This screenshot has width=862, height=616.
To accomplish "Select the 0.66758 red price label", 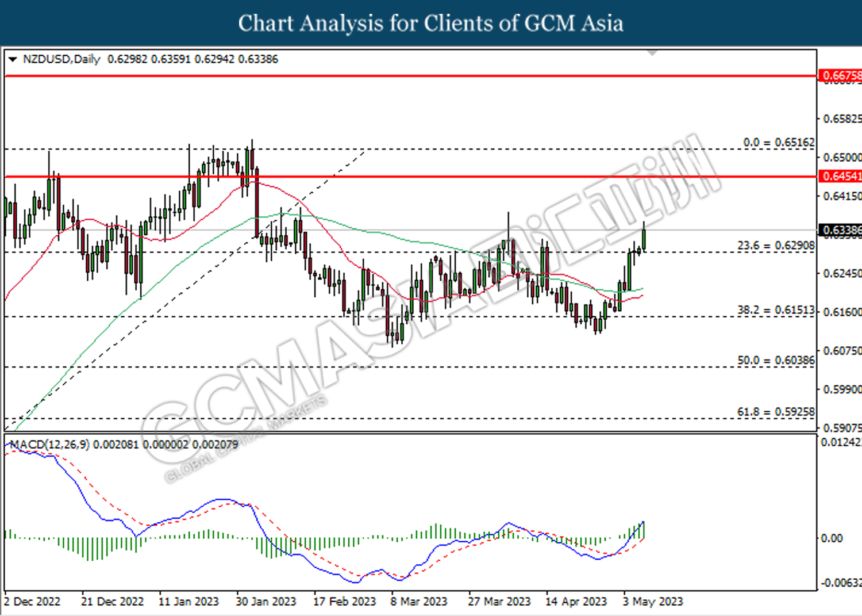I will [x=840, y=75].
